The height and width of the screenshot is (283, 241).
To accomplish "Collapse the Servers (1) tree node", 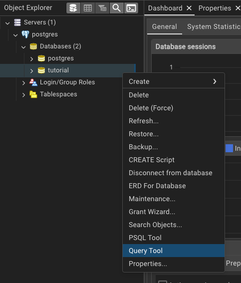I will [7, 23].
